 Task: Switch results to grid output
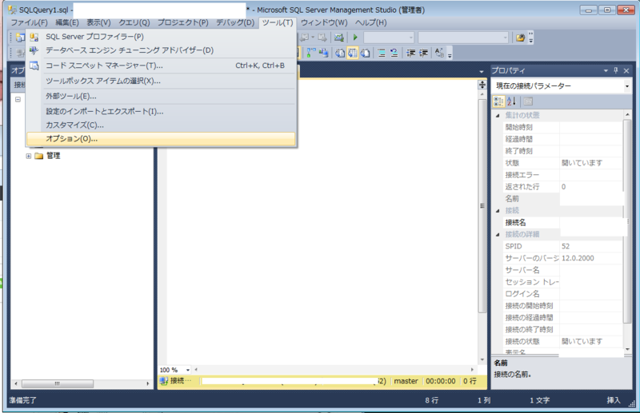point(353,53)
